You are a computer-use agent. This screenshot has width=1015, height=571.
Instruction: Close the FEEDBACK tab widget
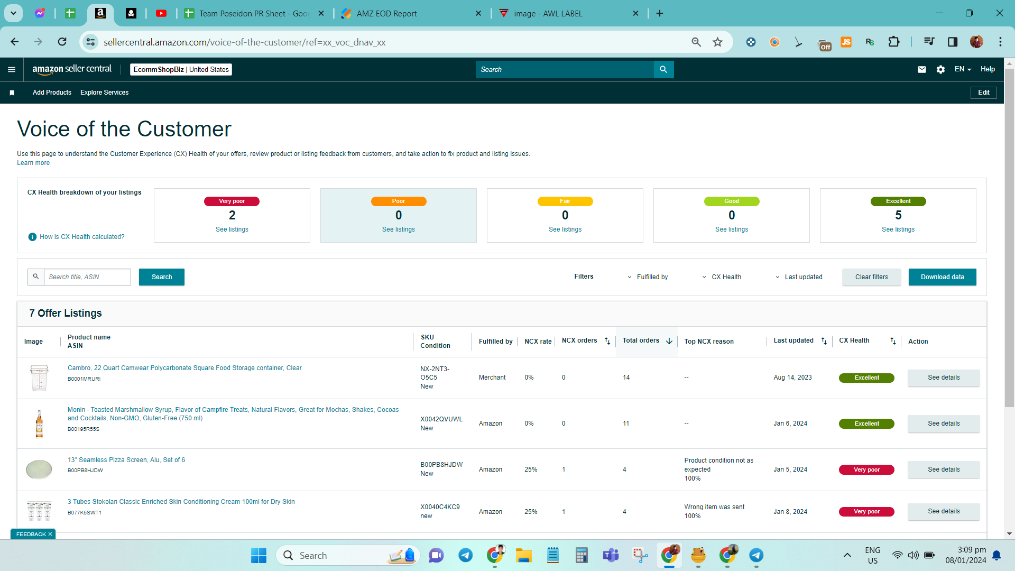50,534
